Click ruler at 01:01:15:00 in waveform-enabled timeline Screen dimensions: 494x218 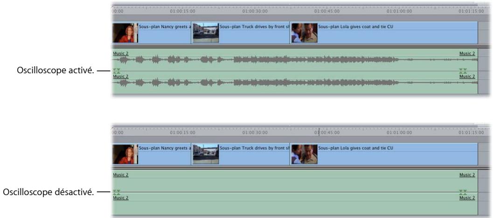coord(471,11)
